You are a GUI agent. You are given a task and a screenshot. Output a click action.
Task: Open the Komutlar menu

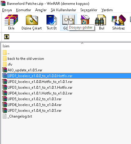click(23, 10)
